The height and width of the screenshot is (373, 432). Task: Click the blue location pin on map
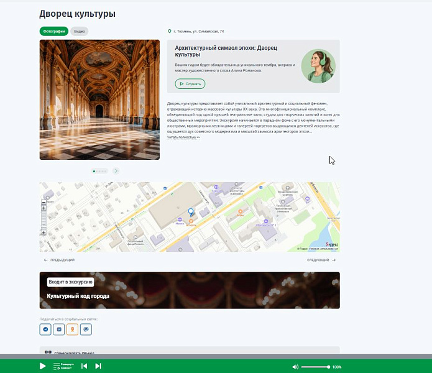point(191,212)
